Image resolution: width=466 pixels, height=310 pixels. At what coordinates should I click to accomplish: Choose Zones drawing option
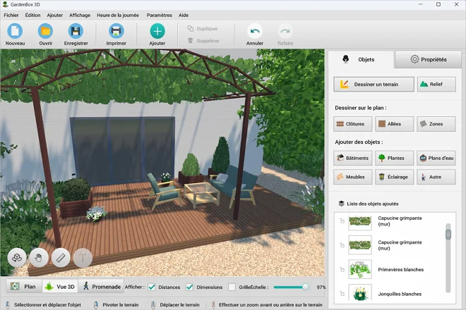[436, 124]
